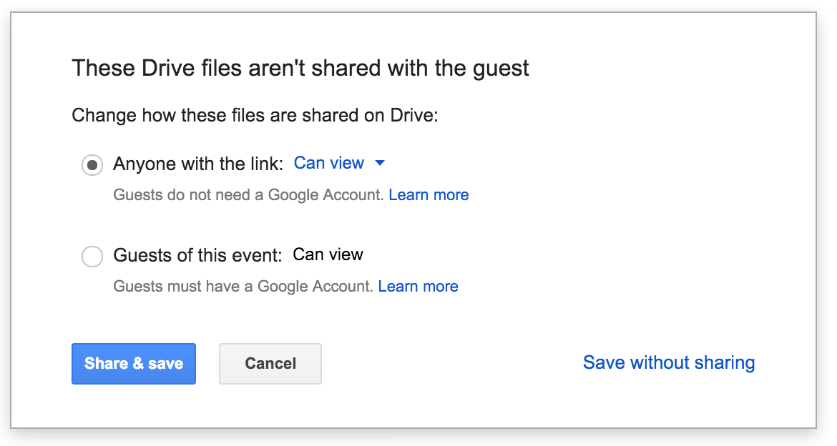
Task: Open Learn more about guests not needing account
Action: [x=429, y=195]
